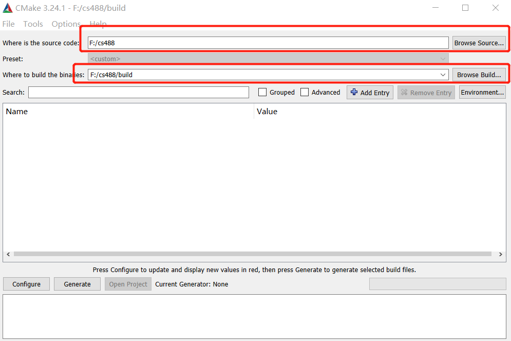511x341 pixels.
Task: Expand the build binaries path dropdown arrow
Action: [x=443, y=75]
